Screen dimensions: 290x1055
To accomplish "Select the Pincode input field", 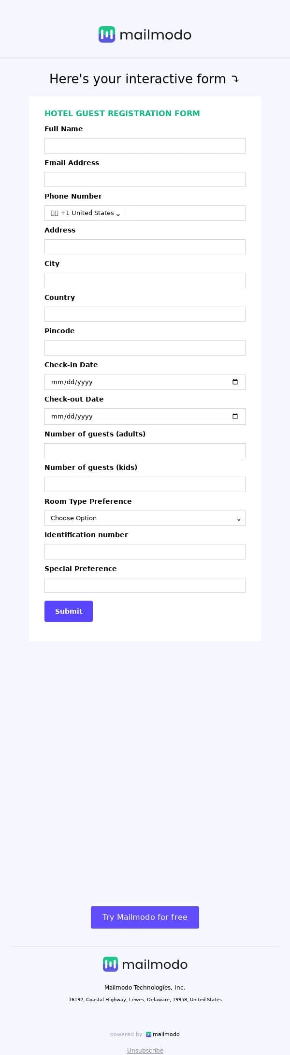I will pos(145,348).
